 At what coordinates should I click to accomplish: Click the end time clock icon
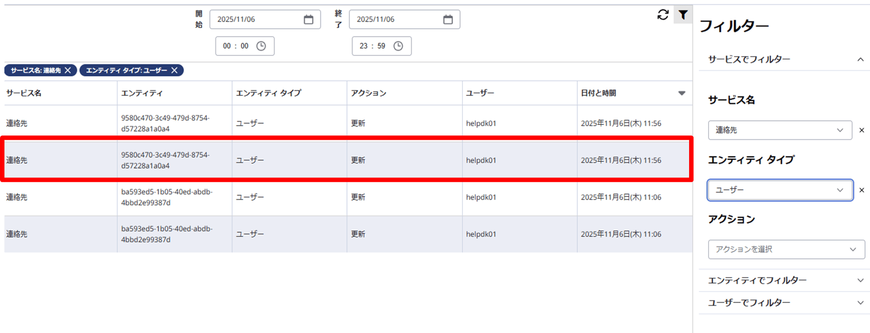click(398, 46)
